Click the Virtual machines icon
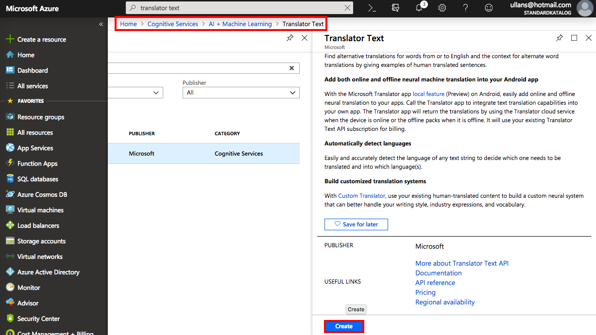This screenshot has height=335, width=596. (10, 210)
